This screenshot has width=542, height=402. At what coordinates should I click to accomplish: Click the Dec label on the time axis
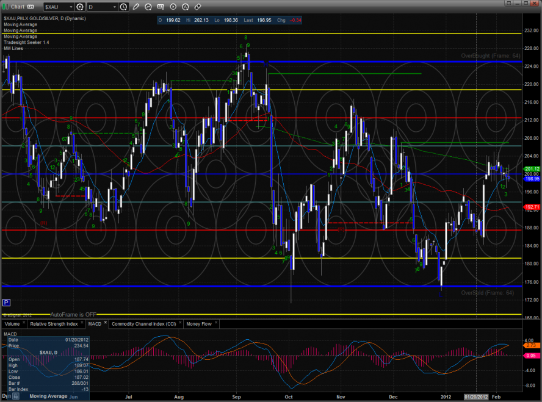pyautogui.click(x=393, y=397)
